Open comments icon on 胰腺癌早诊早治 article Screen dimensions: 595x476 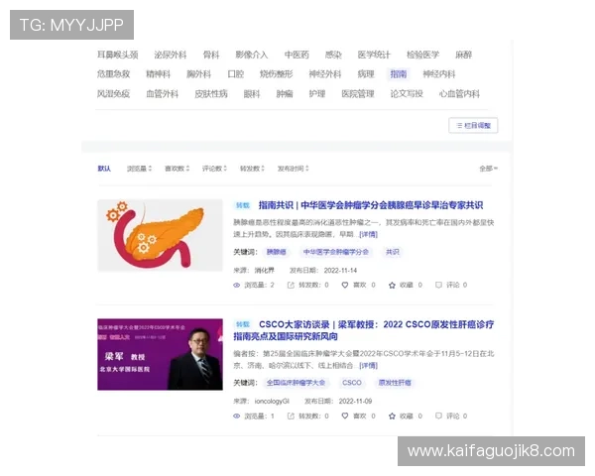(438, 285)
